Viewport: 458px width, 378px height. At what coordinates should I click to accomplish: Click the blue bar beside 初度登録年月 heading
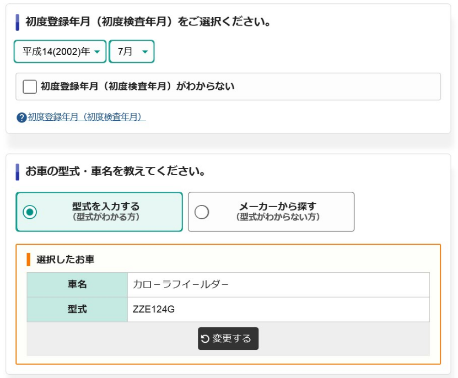[x=18, y=22]
